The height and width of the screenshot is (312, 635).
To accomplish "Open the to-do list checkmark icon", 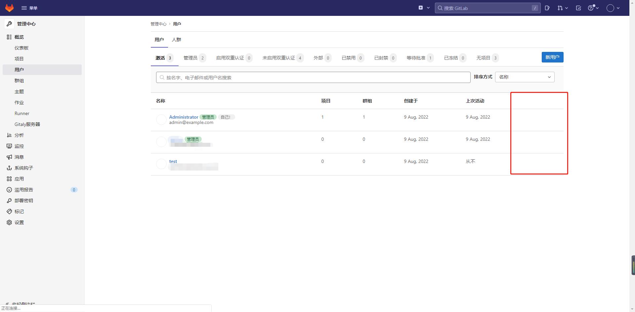I will coord(578,8).
